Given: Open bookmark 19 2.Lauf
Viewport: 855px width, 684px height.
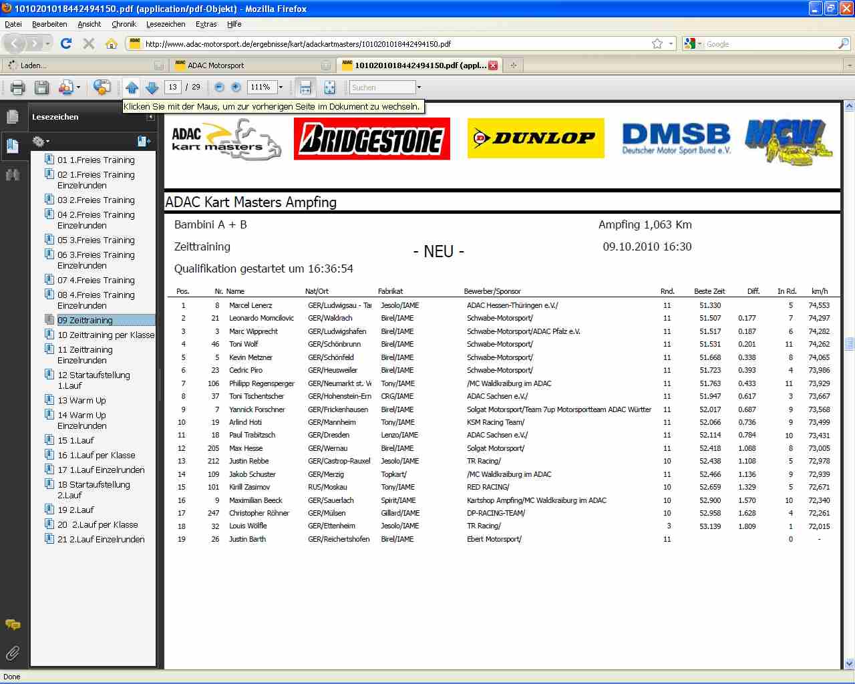Looking at the screenshot, I should 75,510.
